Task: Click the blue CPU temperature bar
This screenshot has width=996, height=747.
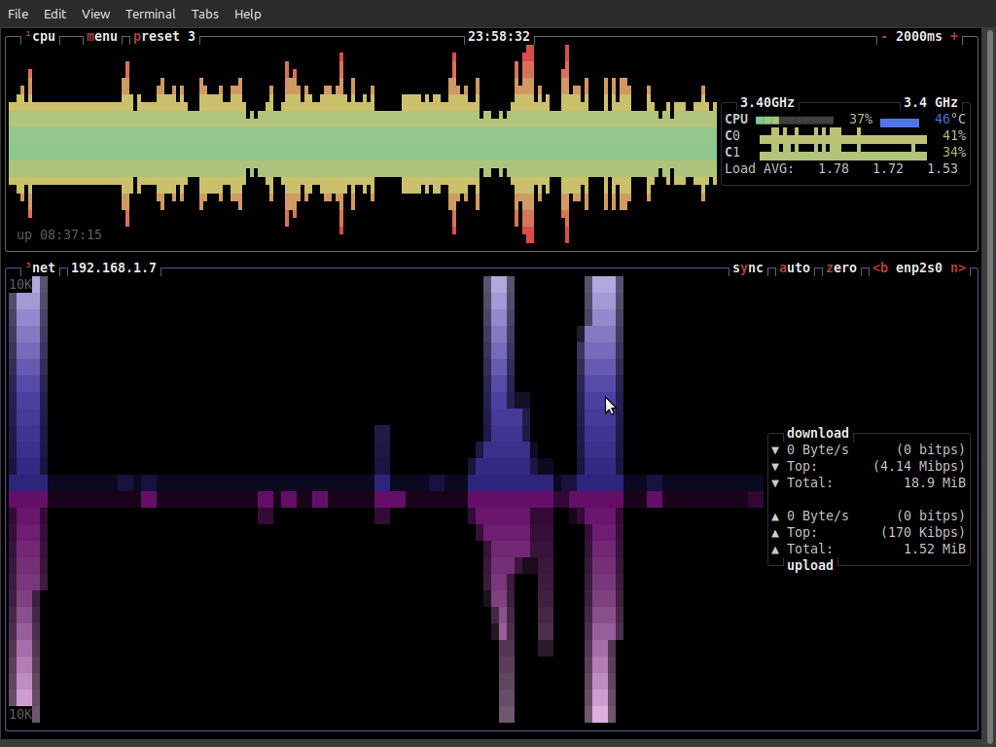Action: click(x=900, y=122)
